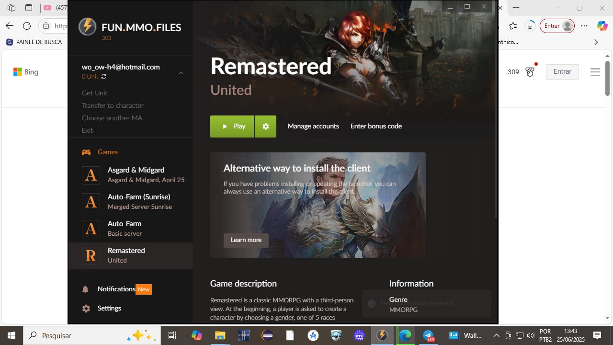This screenshot has width=613, height=345.
Task: Open Telegram from the taskbar
Action: point(428,335)
